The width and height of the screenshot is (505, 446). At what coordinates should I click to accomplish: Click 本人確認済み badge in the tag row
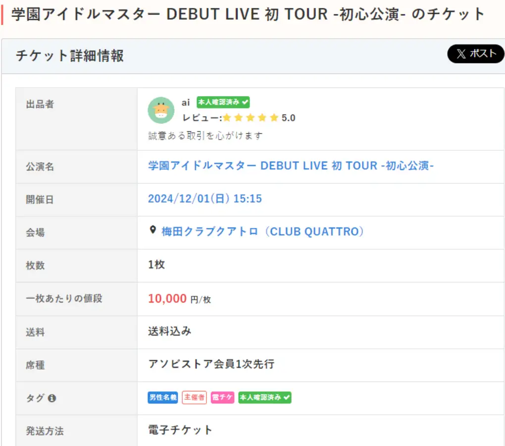click(x=264, y=397)
